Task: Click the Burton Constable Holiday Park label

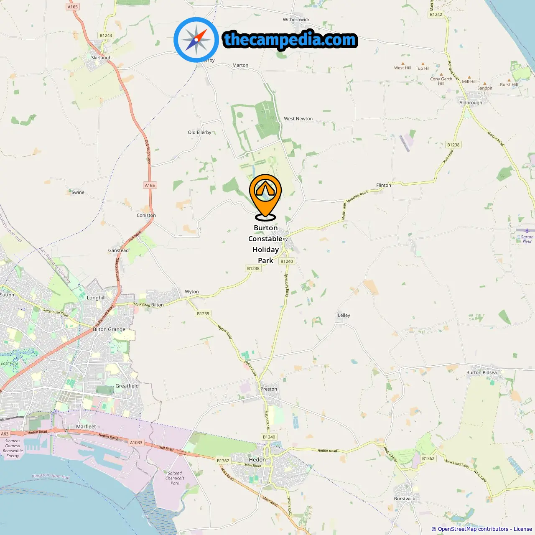Action: click(265, 244)
